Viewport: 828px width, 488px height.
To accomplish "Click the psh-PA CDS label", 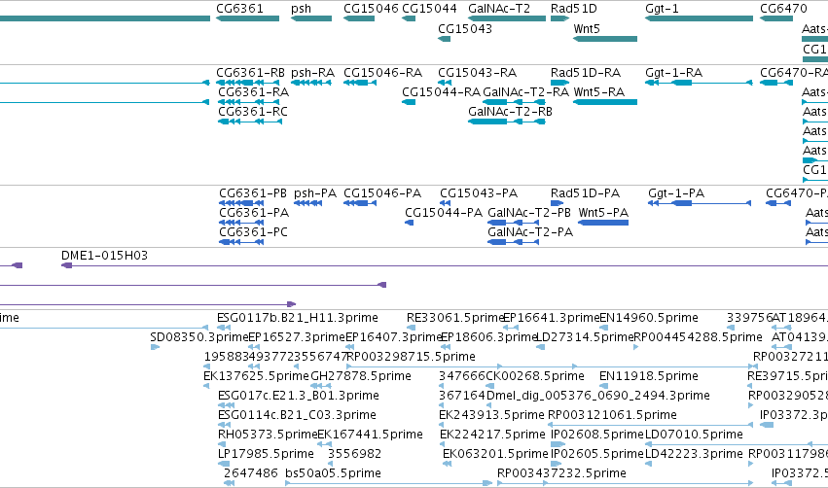I will (x=315, y=193).
